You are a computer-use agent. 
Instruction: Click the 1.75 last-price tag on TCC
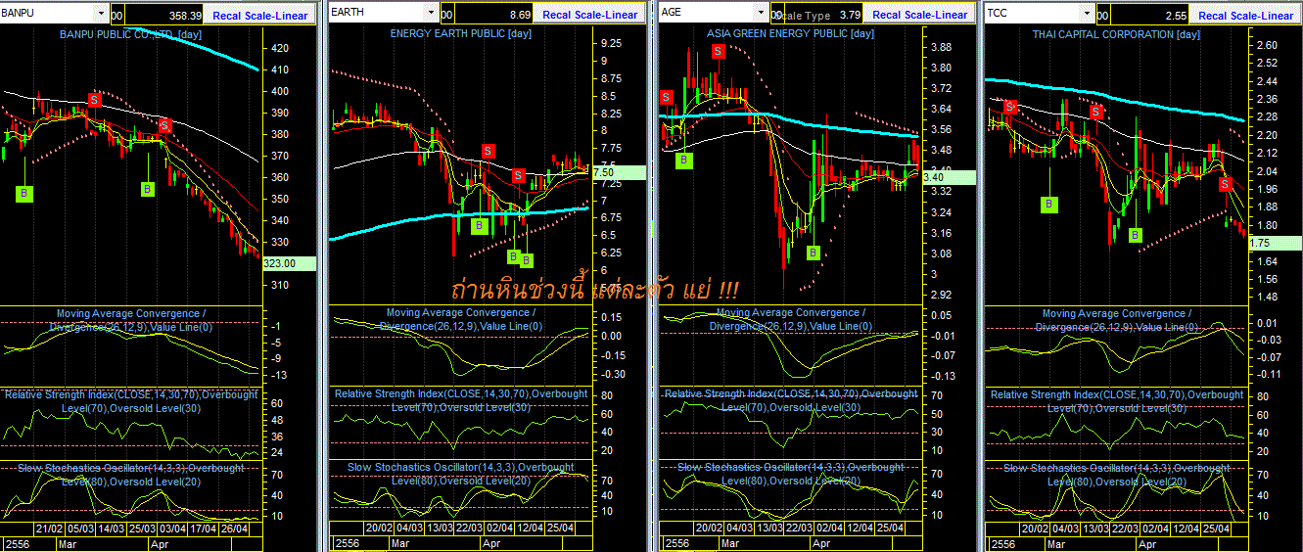click(x=1276, y=243)
